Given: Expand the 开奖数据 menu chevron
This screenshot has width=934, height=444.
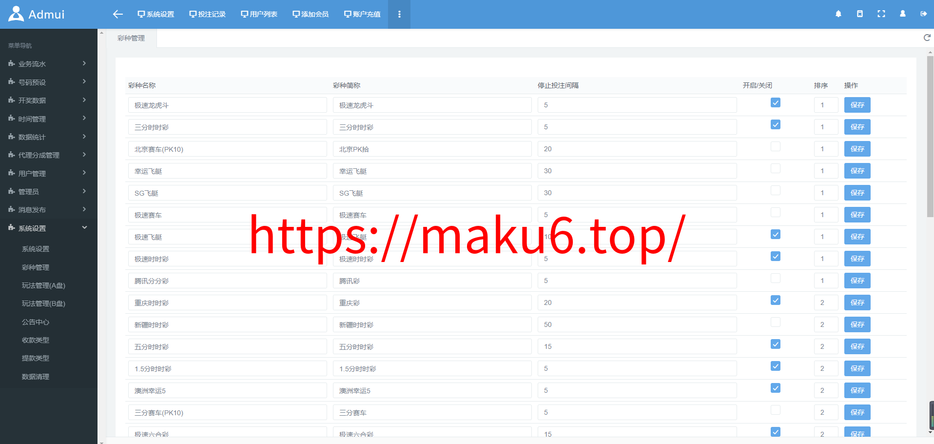Looking at the screenshot, I should pos(84,100).
